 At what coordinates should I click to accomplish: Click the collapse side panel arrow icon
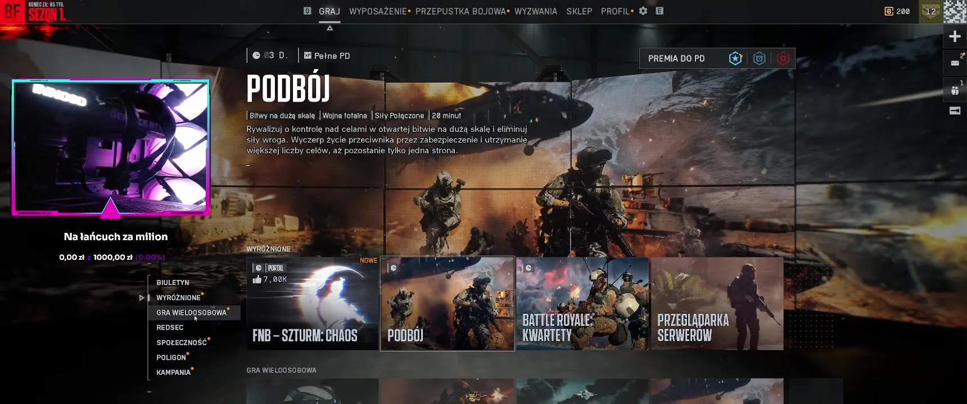[x=955, y=111]
